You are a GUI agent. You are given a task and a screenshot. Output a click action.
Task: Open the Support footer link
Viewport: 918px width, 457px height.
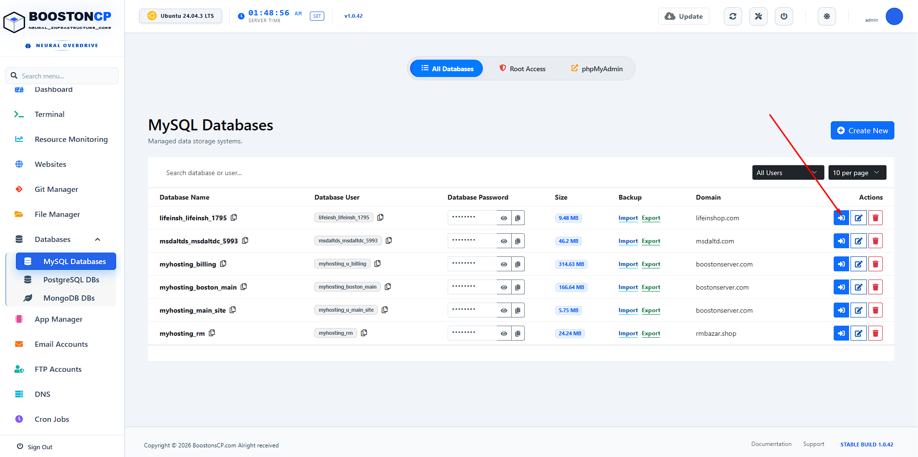point(813,444)
